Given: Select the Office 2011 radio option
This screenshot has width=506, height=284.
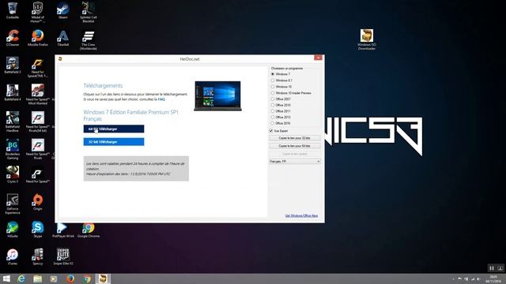Looking at the screenshot, I should pos(273,111).
